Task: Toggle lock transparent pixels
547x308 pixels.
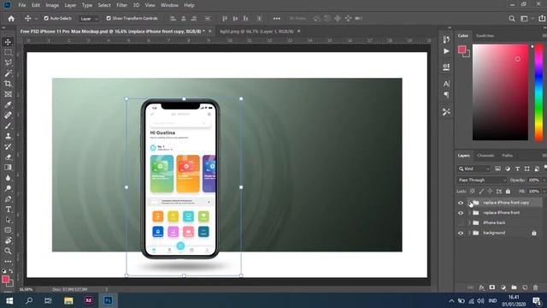Action: [473, 192]
